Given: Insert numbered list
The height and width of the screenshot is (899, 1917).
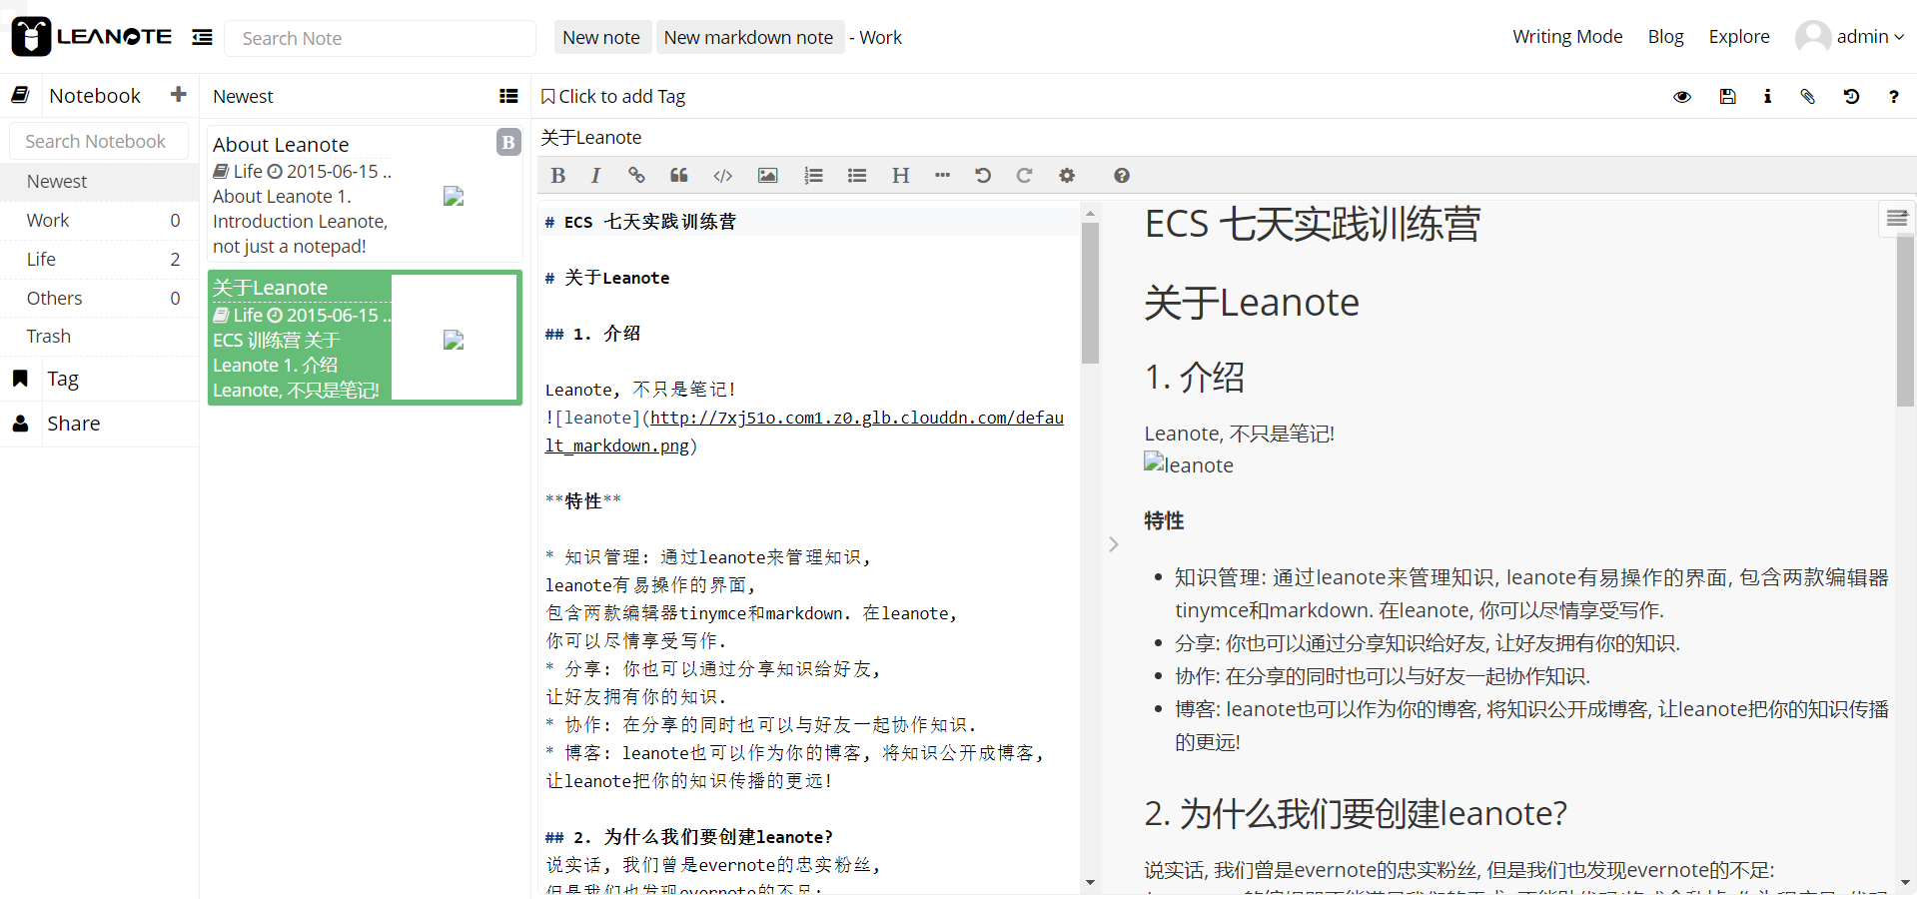Looking at the screenshot, I should (x=813, y=176).
